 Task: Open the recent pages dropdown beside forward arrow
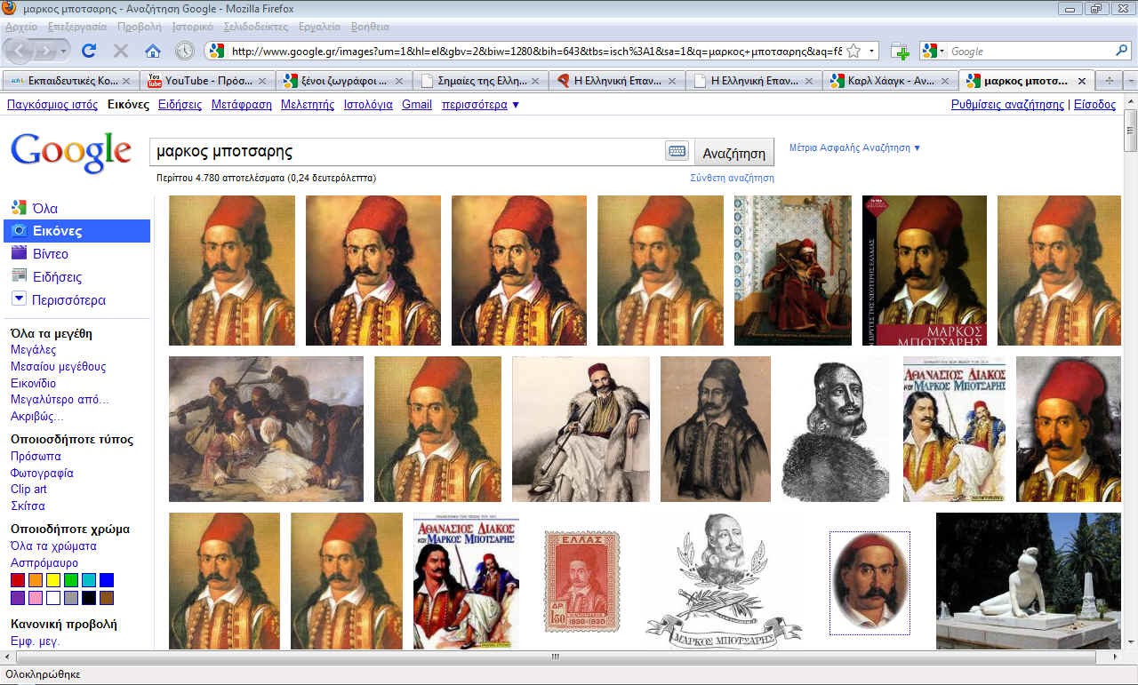[x=64, y=52]
